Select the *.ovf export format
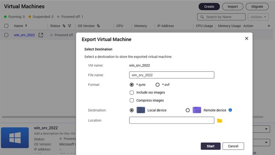275x155 pixels. coord(157,85)
